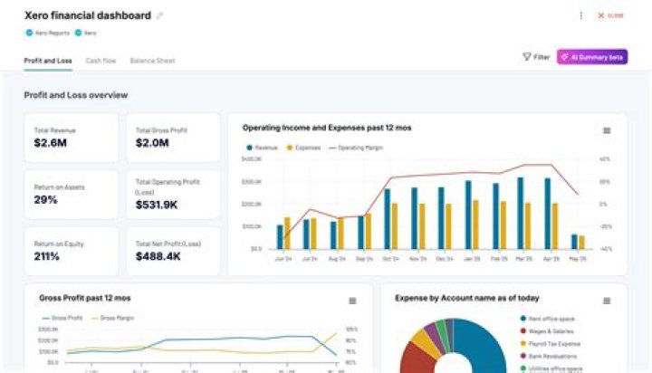The width and height of the screenshot is (652, 373).
Task: Click the 'Xero financial dashboard' title text
Action: tap(88, 15)
